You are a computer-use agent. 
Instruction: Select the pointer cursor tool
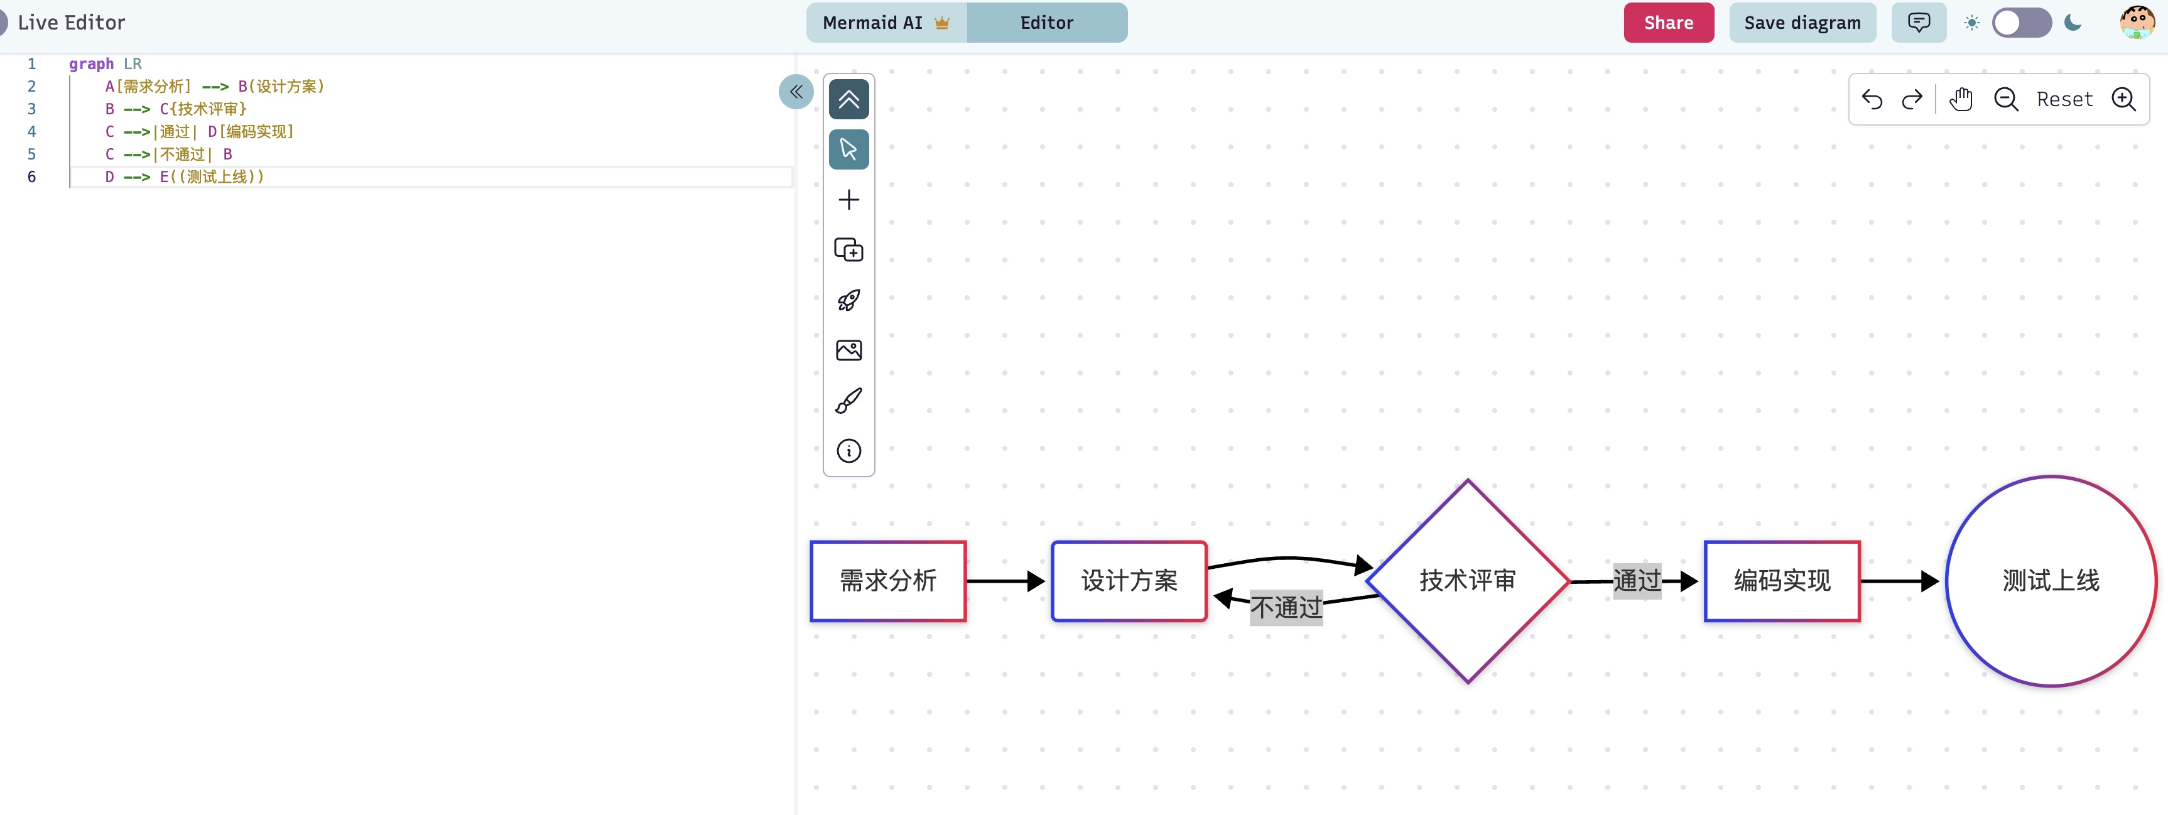(x=848, y=149)
